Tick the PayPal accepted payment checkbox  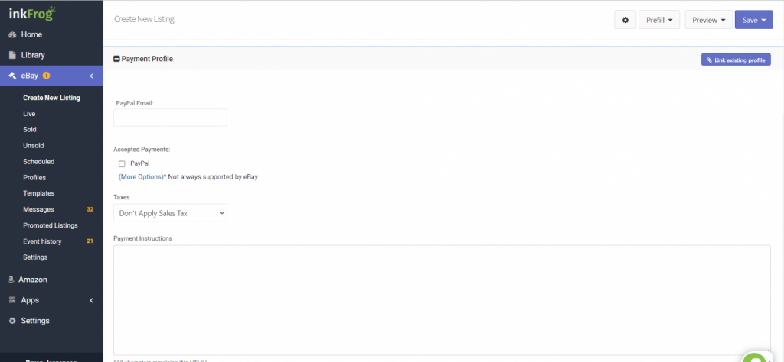tap(122, 163)
